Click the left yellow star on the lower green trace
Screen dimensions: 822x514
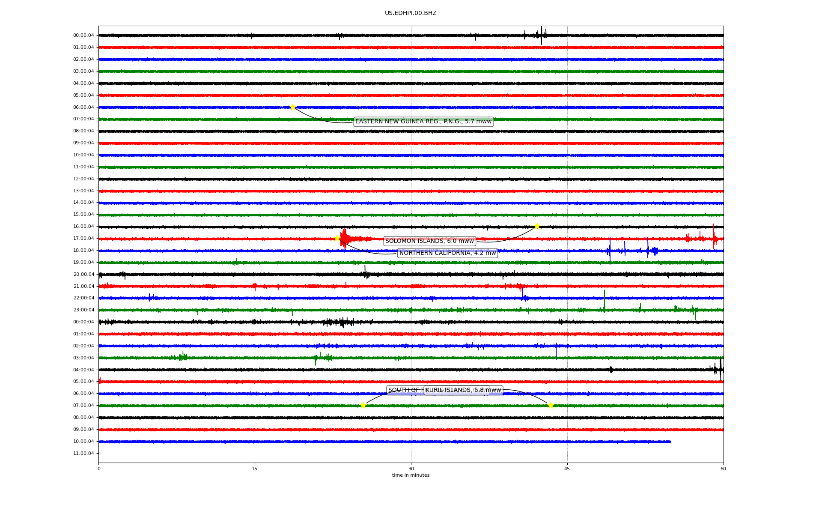click(363, 405)
